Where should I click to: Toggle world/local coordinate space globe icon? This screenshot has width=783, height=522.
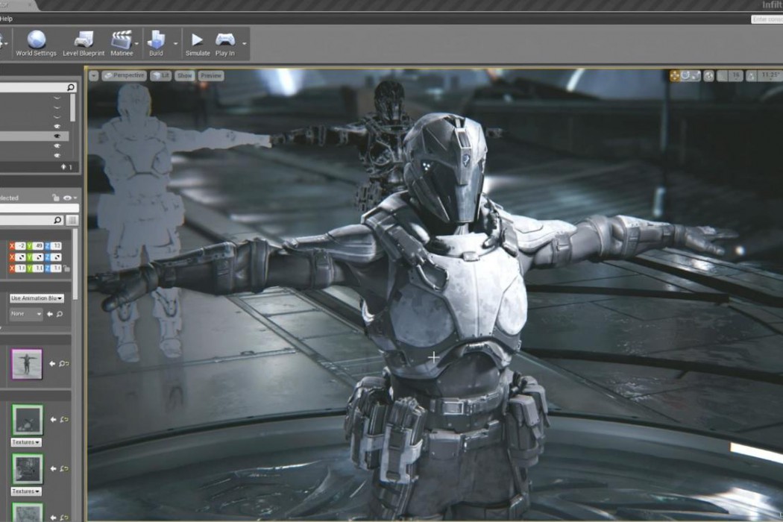708,75
